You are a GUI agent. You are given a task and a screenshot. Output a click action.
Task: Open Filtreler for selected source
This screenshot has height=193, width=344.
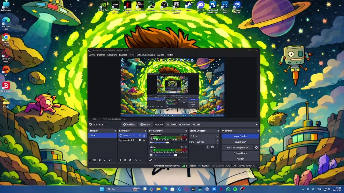click(145, 124)
